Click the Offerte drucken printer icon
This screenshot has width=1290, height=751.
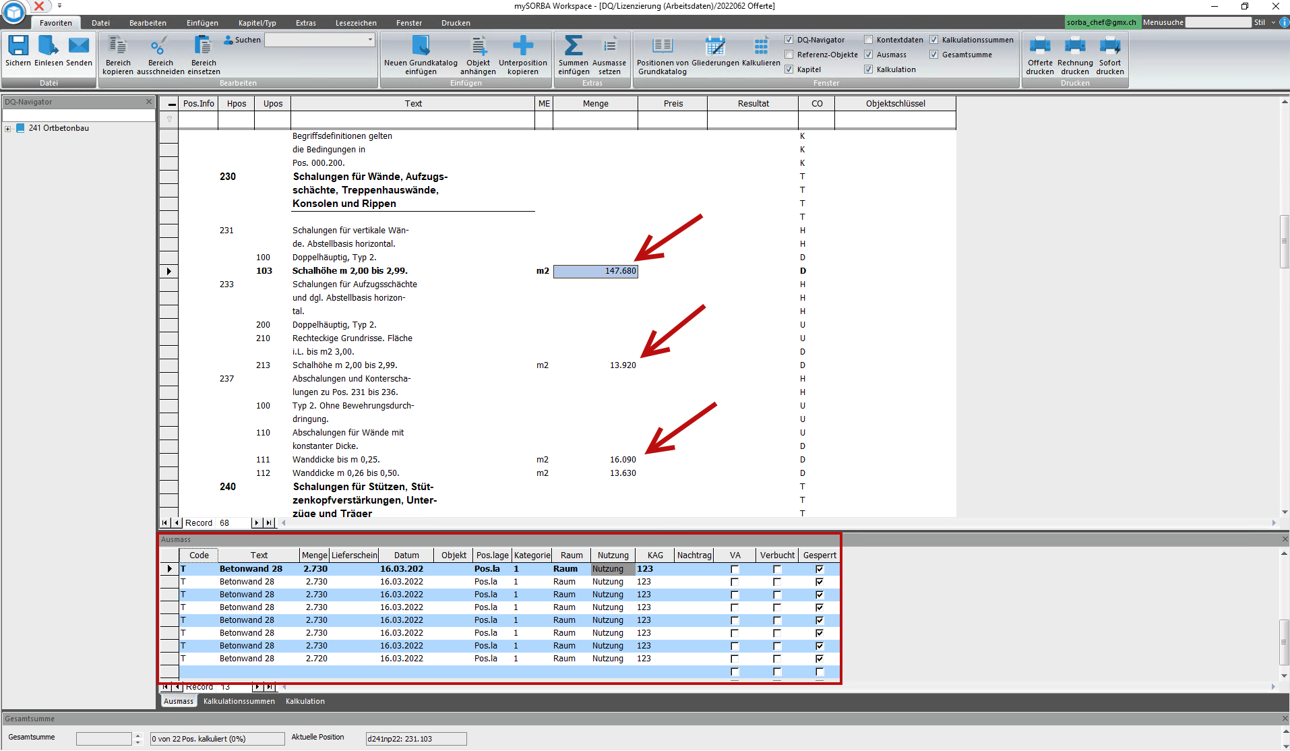tap(1039, 46)
